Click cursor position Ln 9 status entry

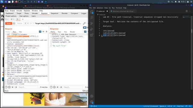pyautogui.click(x=150, y=106)
